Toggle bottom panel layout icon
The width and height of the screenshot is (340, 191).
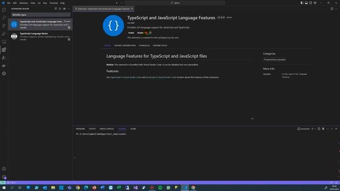[306, 3]
